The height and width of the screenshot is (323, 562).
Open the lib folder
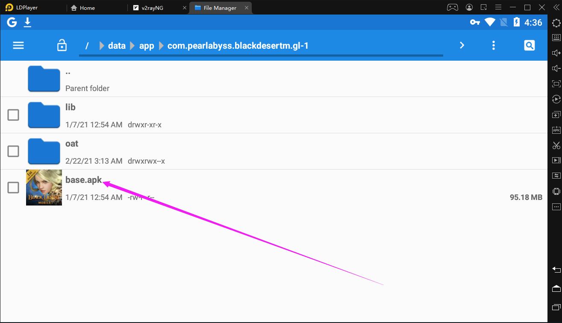[274, 115]
